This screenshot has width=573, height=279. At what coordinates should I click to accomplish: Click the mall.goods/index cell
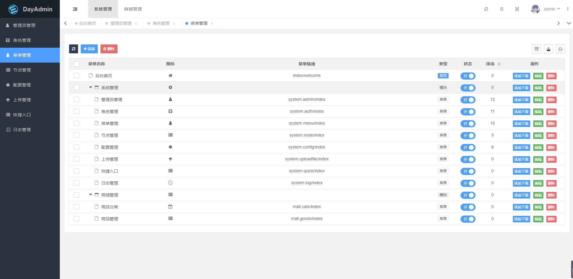[x=307, y=218]
